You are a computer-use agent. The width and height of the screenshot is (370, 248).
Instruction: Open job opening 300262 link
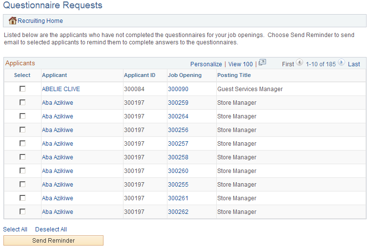pos(178,212)
